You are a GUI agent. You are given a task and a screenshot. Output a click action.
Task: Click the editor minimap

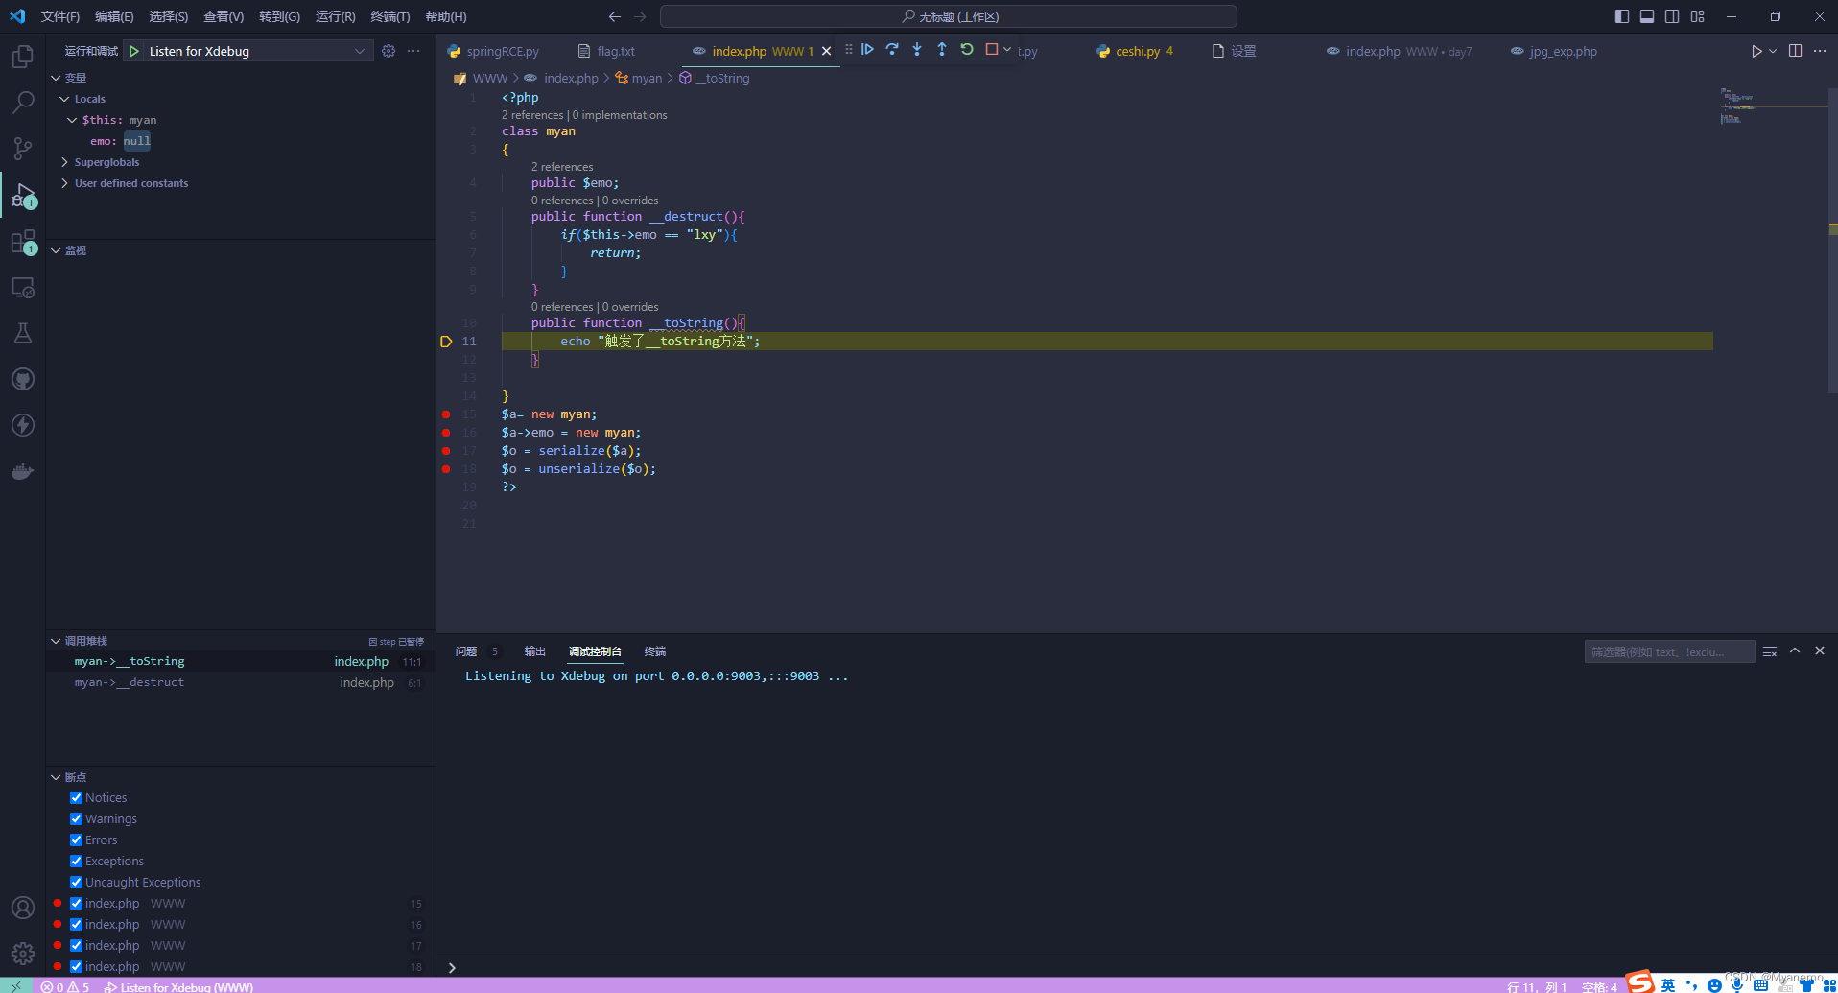(1773, 106)
